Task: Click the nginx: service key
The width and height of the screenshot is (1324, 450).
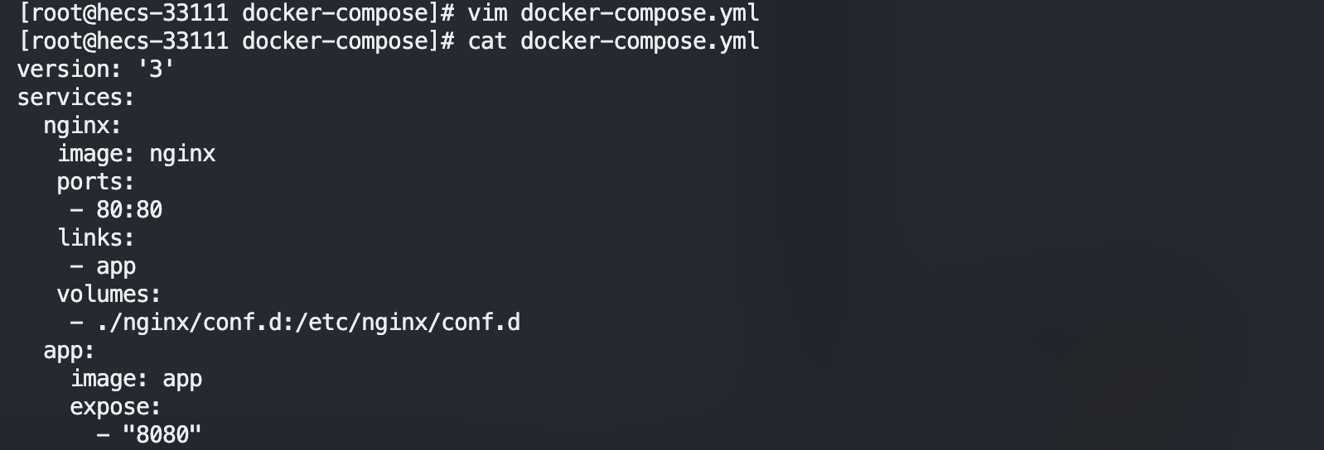Action: tap(82, 126)
